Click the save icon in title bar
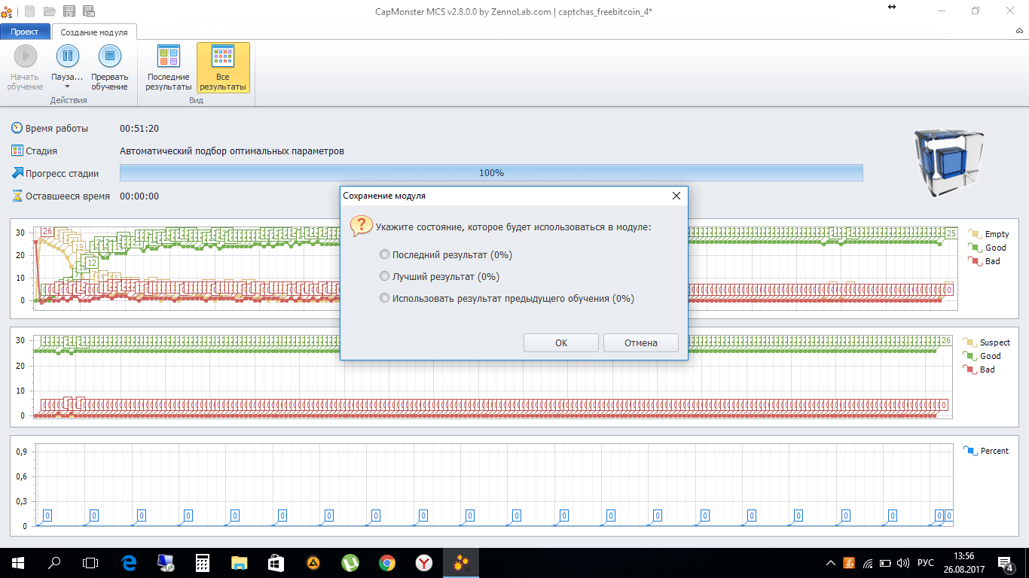 pyautogui.click(x=69, y=11)
